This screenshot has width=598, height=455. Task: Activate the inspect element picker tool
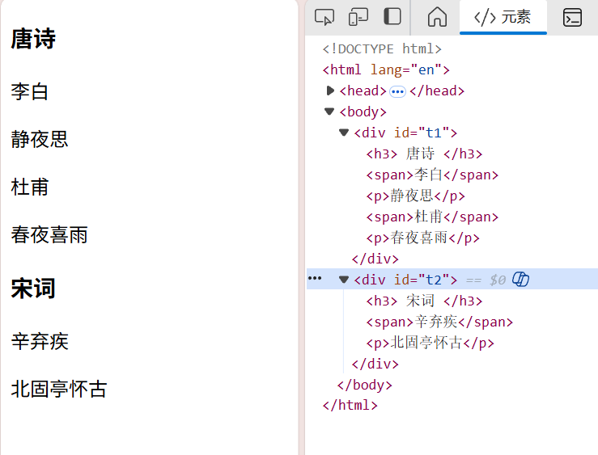324,17
